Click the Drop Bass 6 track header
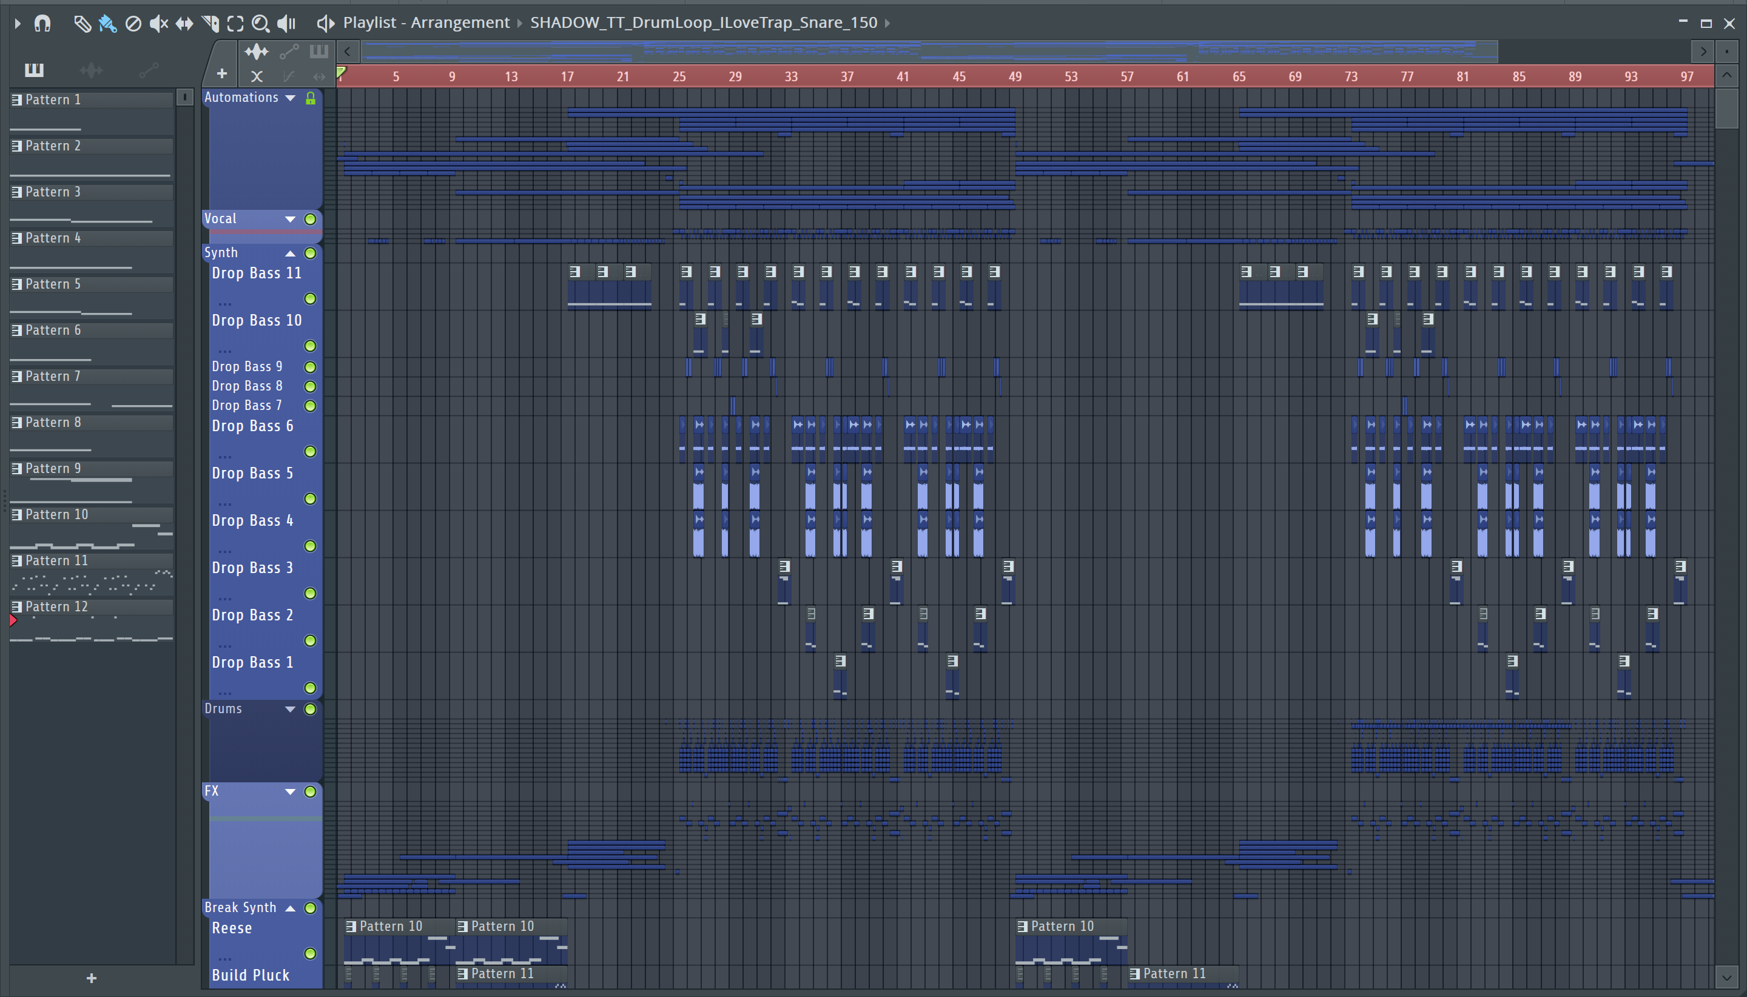Viewport: 1747px width, 997px height. pyautogui.click(x=266, y=439)
